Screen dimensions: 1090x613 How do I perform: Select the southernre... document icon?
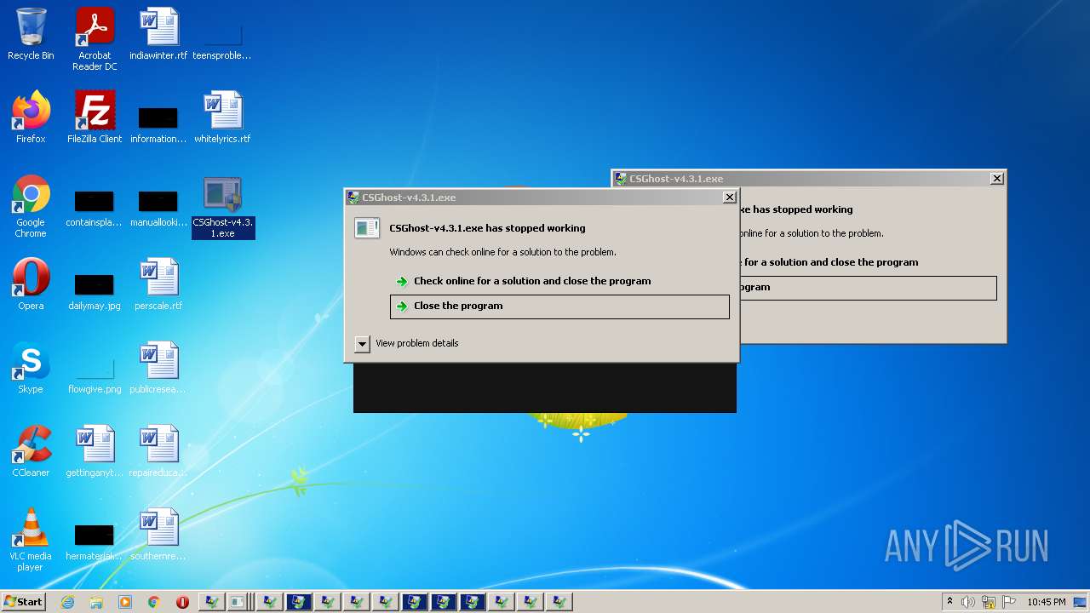[x=158, y=535]
